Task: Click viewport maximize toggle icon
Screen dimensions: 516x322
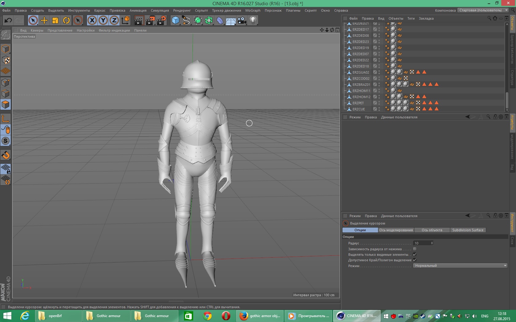Action: 337,30
